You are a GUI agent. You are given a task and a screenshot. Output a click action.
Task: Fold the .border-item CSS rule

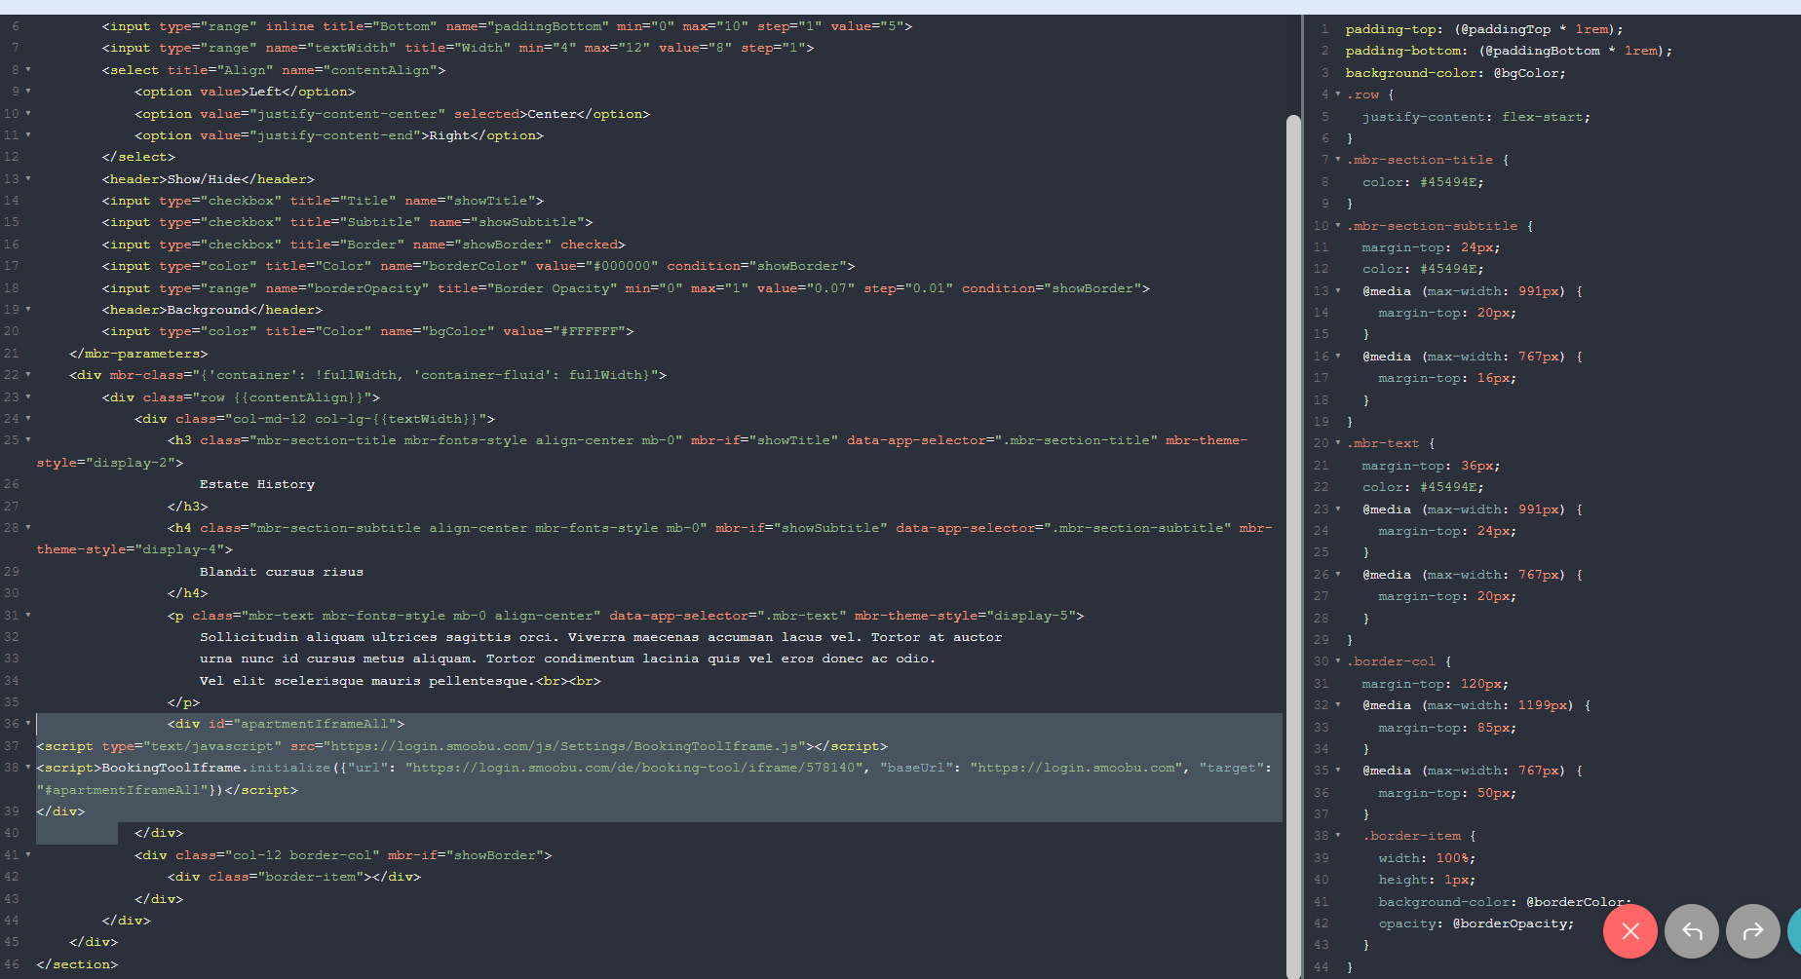click(1338, 836)
